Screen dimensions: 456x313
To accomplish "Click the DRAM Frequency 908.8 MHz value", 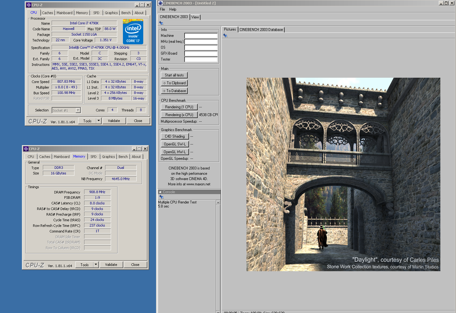I will tap(97, 192).
